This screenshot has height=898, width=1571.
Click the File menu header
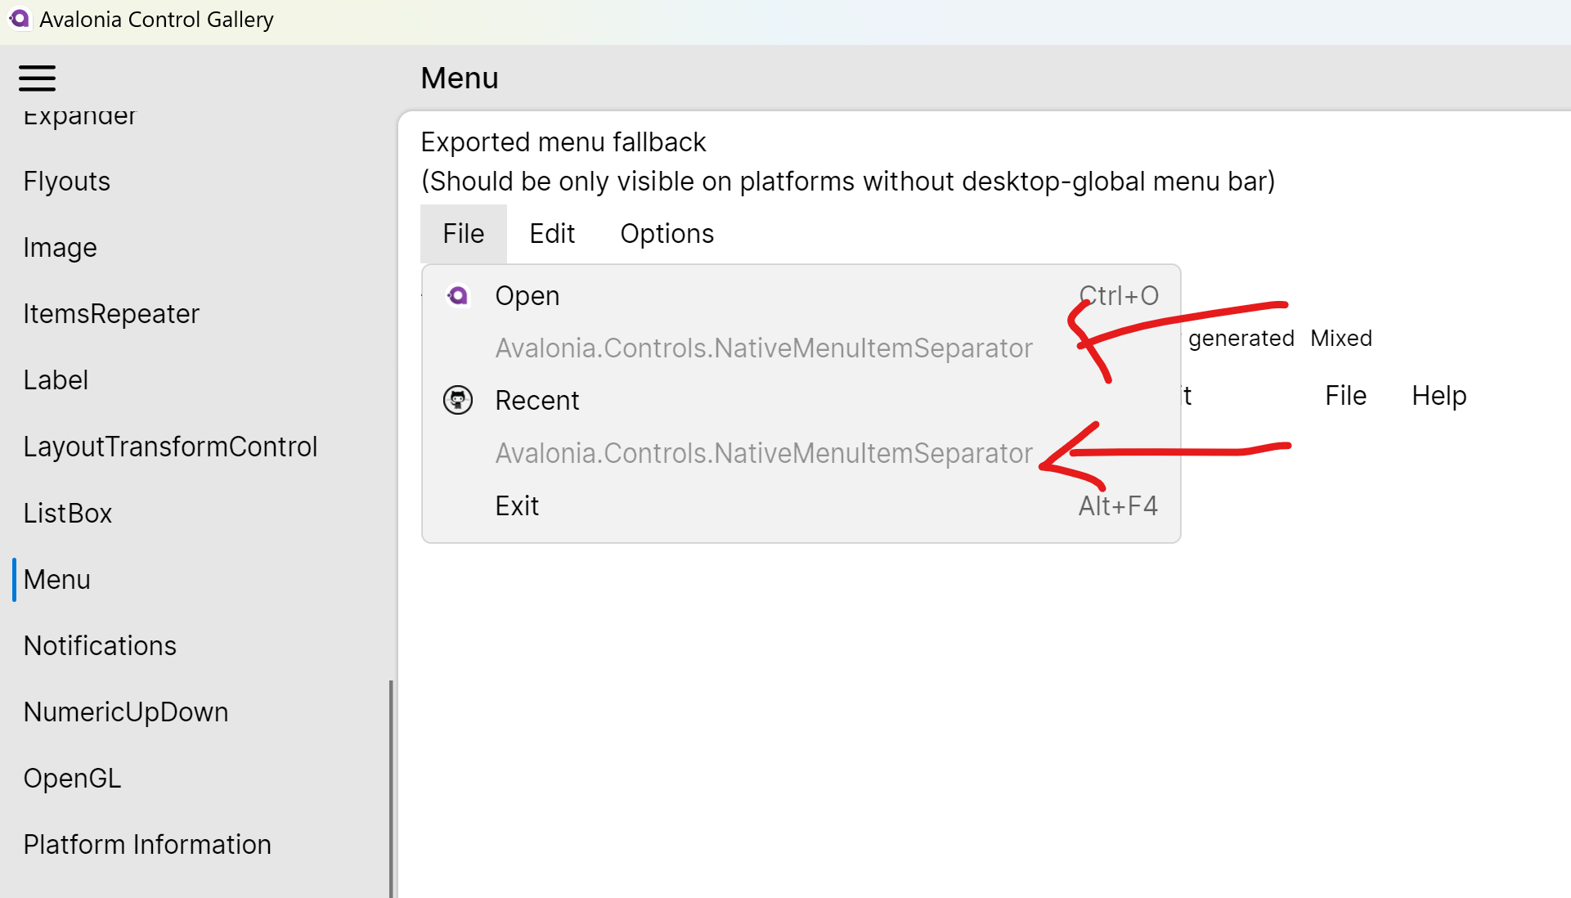[463, 233]
